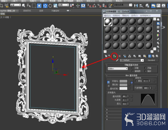This screenshot has width=168, height=130.
Task: Open 模式(D) menu in Material Editor
Action: point(107,16)
